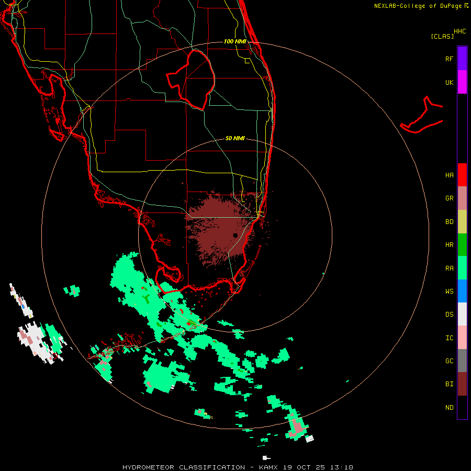Click the BD legend label
The height and width of the screenshot is (471, 471).
(x=449, y=222)
